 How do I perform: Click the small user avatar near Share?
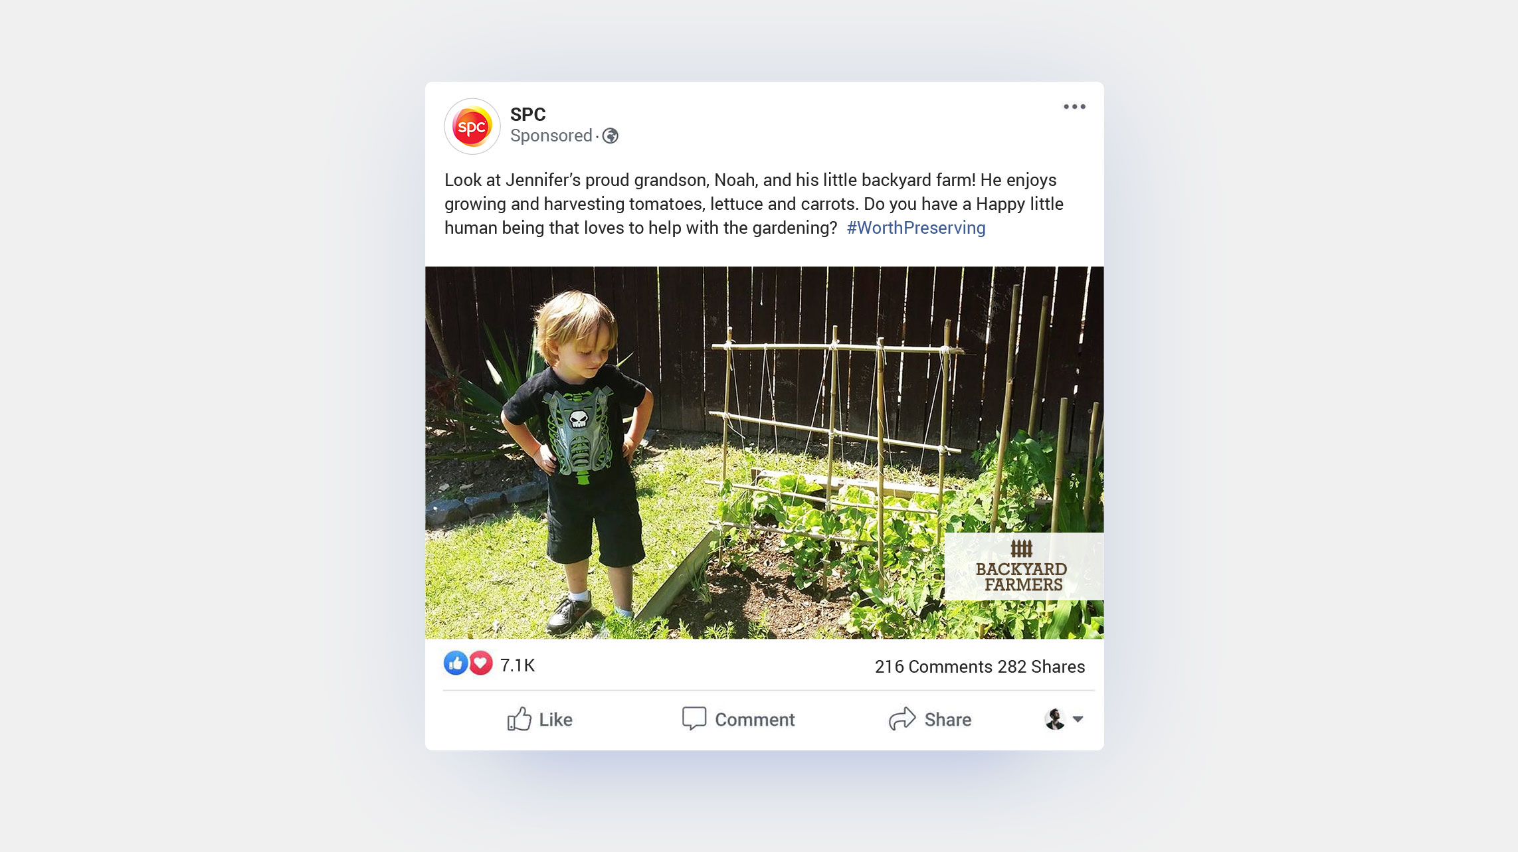[1055, 719]
